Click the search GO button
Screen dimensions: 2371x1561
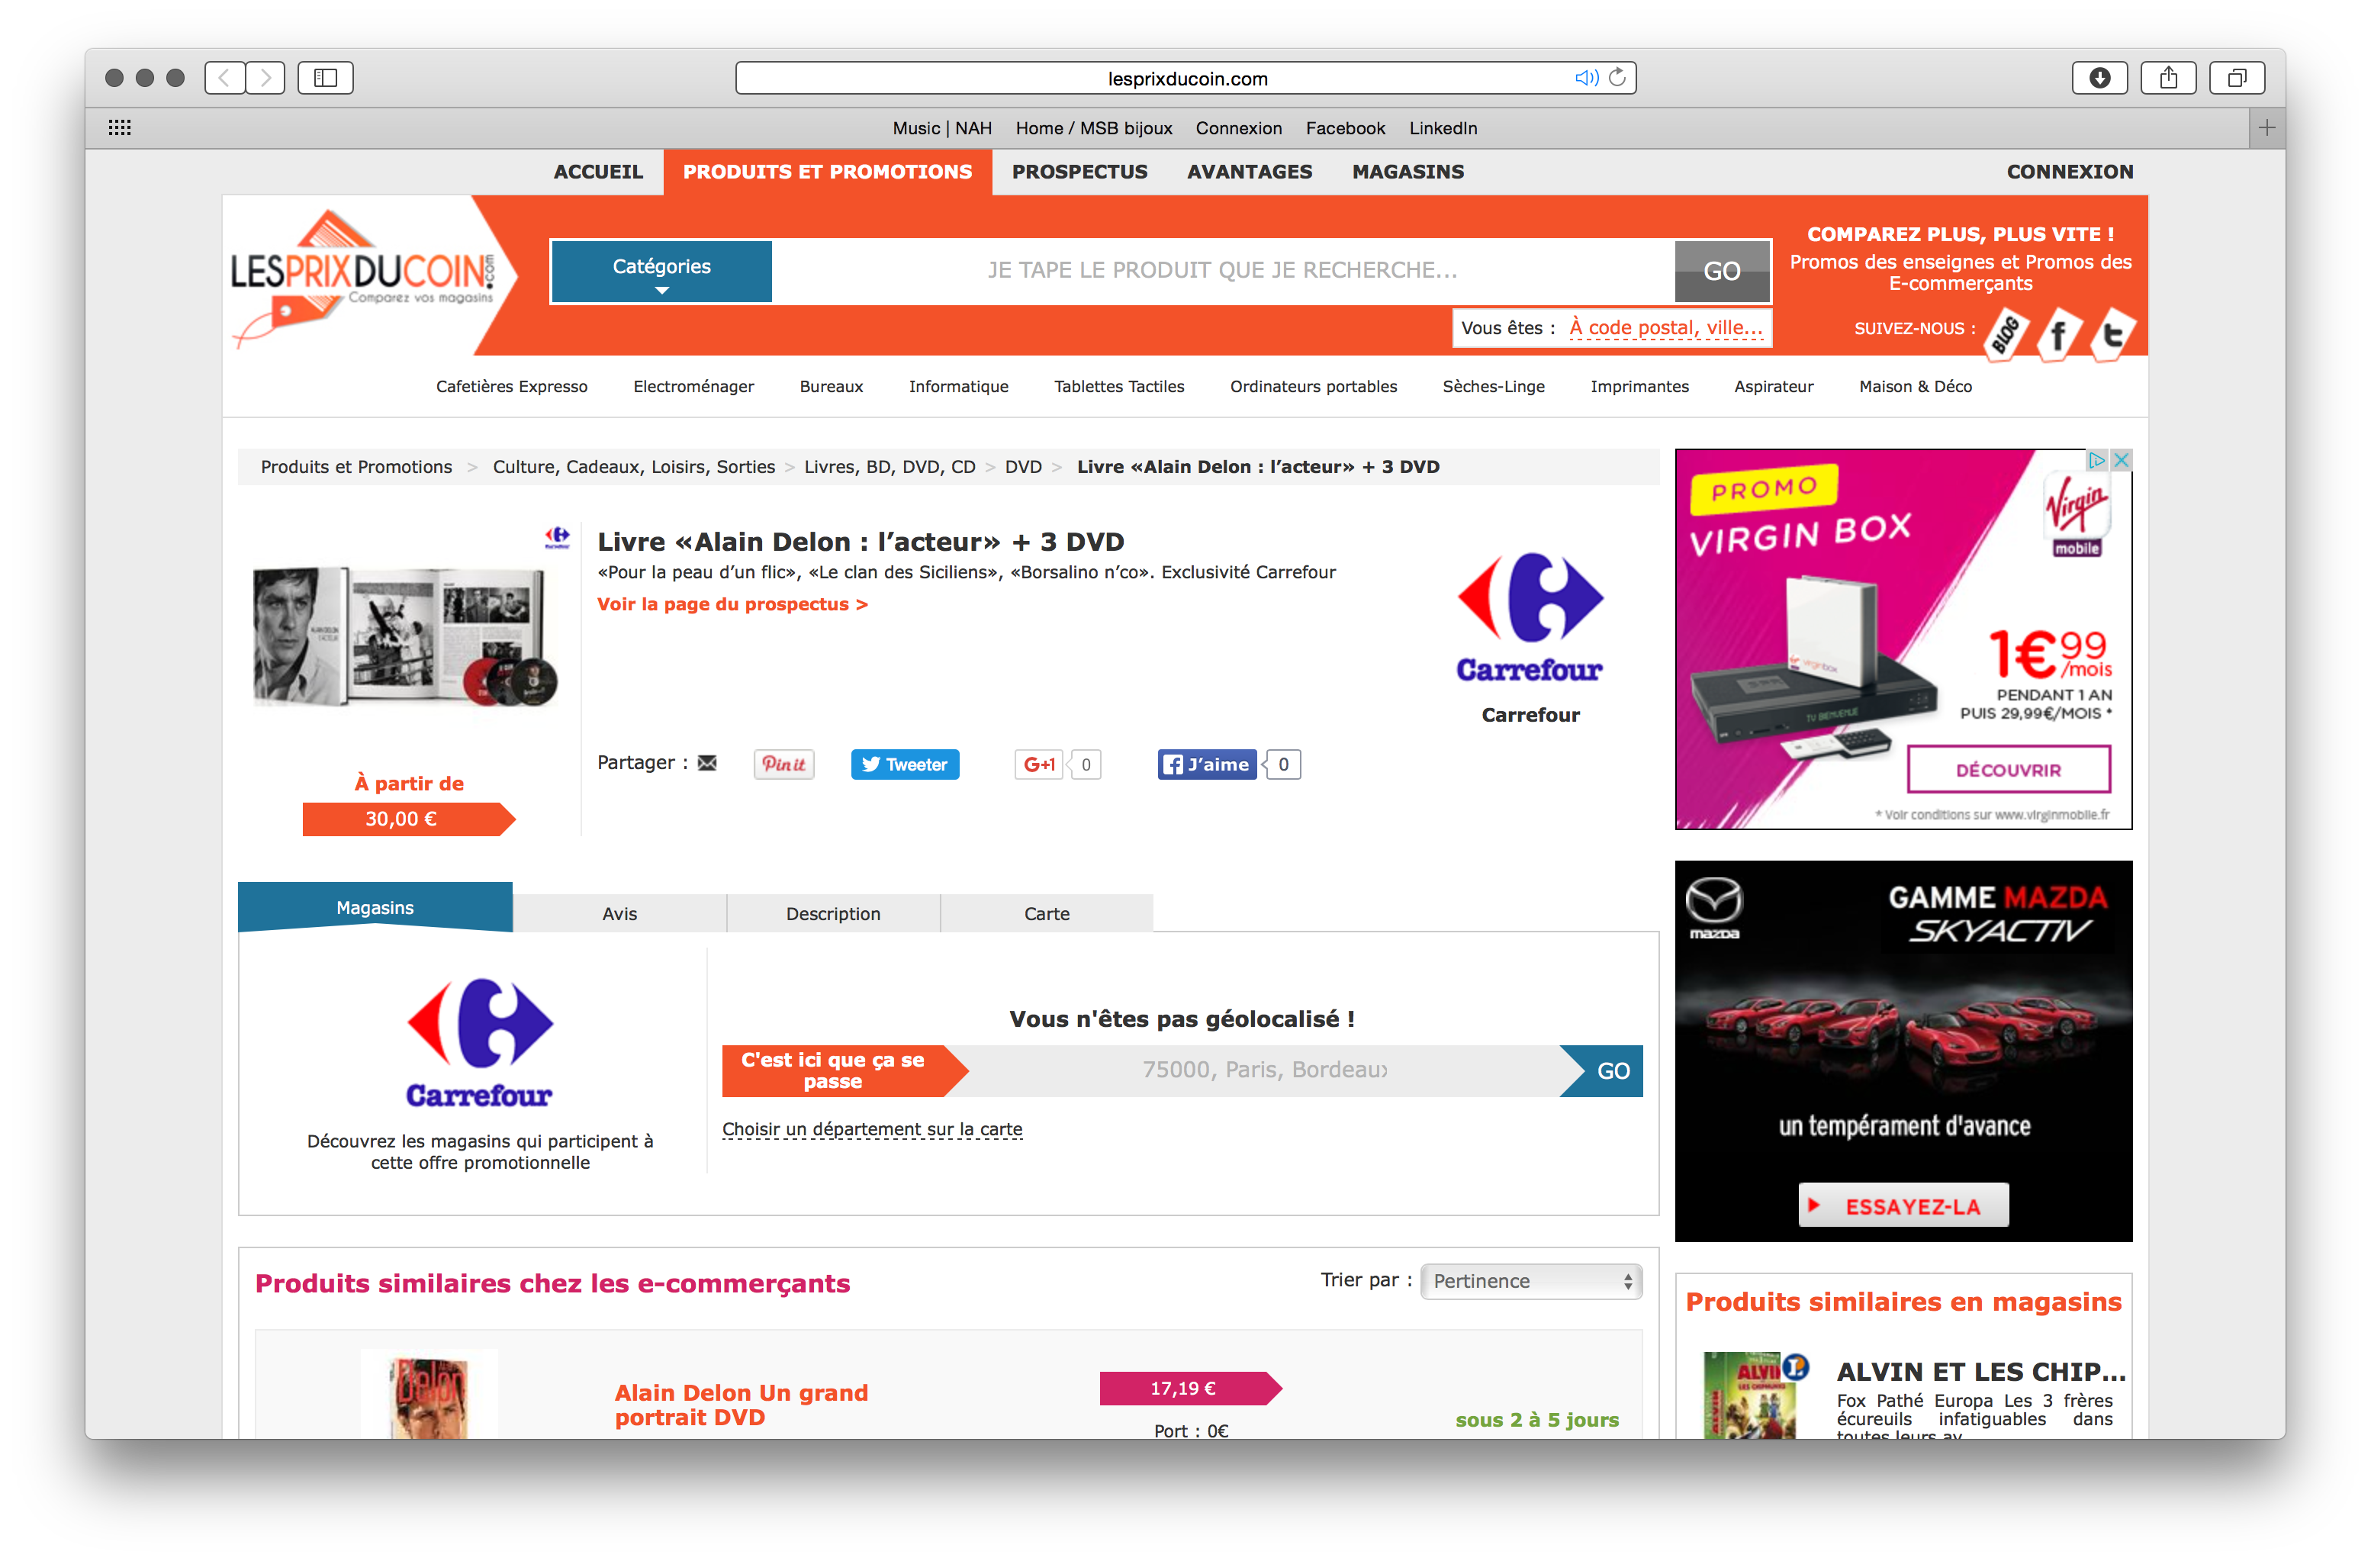click(x=1722, y=271)
